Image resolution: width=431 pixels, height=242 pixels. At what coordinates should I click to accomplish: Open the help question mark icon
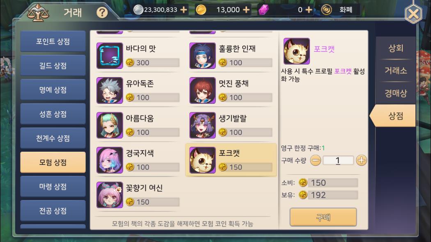coord(102,13)
